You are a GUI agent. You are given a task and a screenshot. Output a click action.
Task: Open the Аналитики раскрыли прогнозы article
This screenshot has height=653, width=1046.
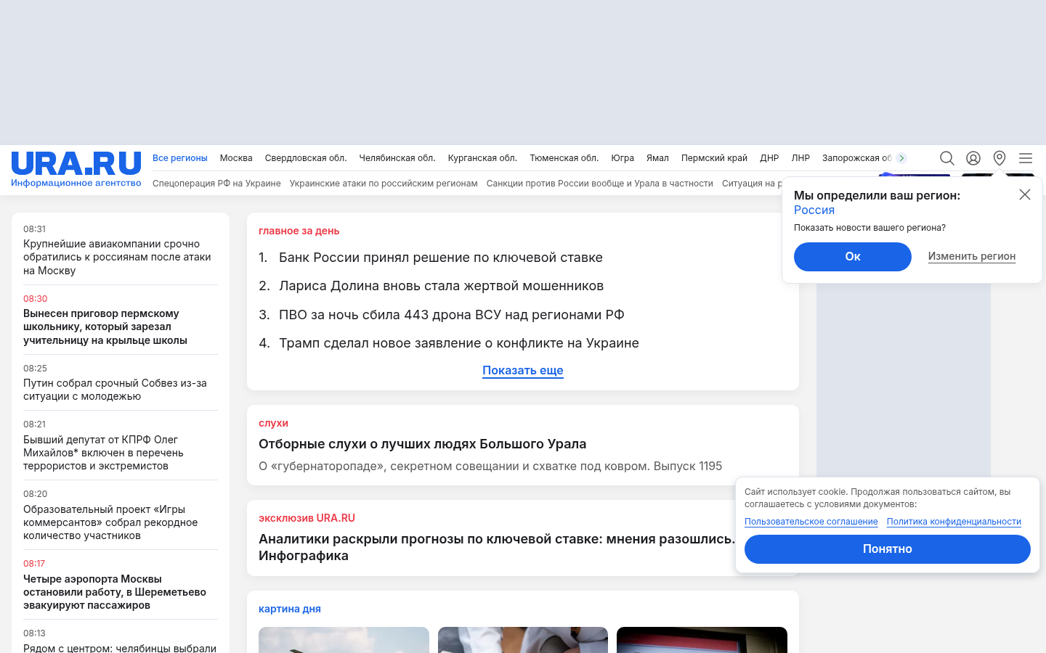497,547
